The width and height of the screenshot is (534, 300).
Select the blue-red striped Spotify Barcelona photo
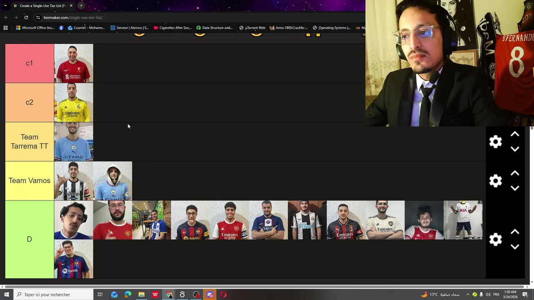73,259
